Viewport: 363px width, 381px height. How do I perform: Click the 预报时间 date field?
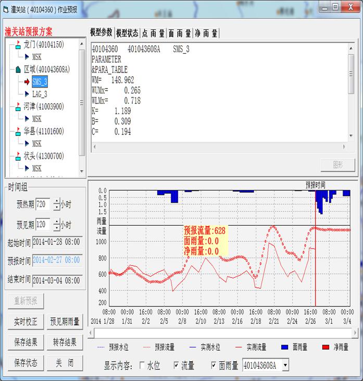(57, 260)
